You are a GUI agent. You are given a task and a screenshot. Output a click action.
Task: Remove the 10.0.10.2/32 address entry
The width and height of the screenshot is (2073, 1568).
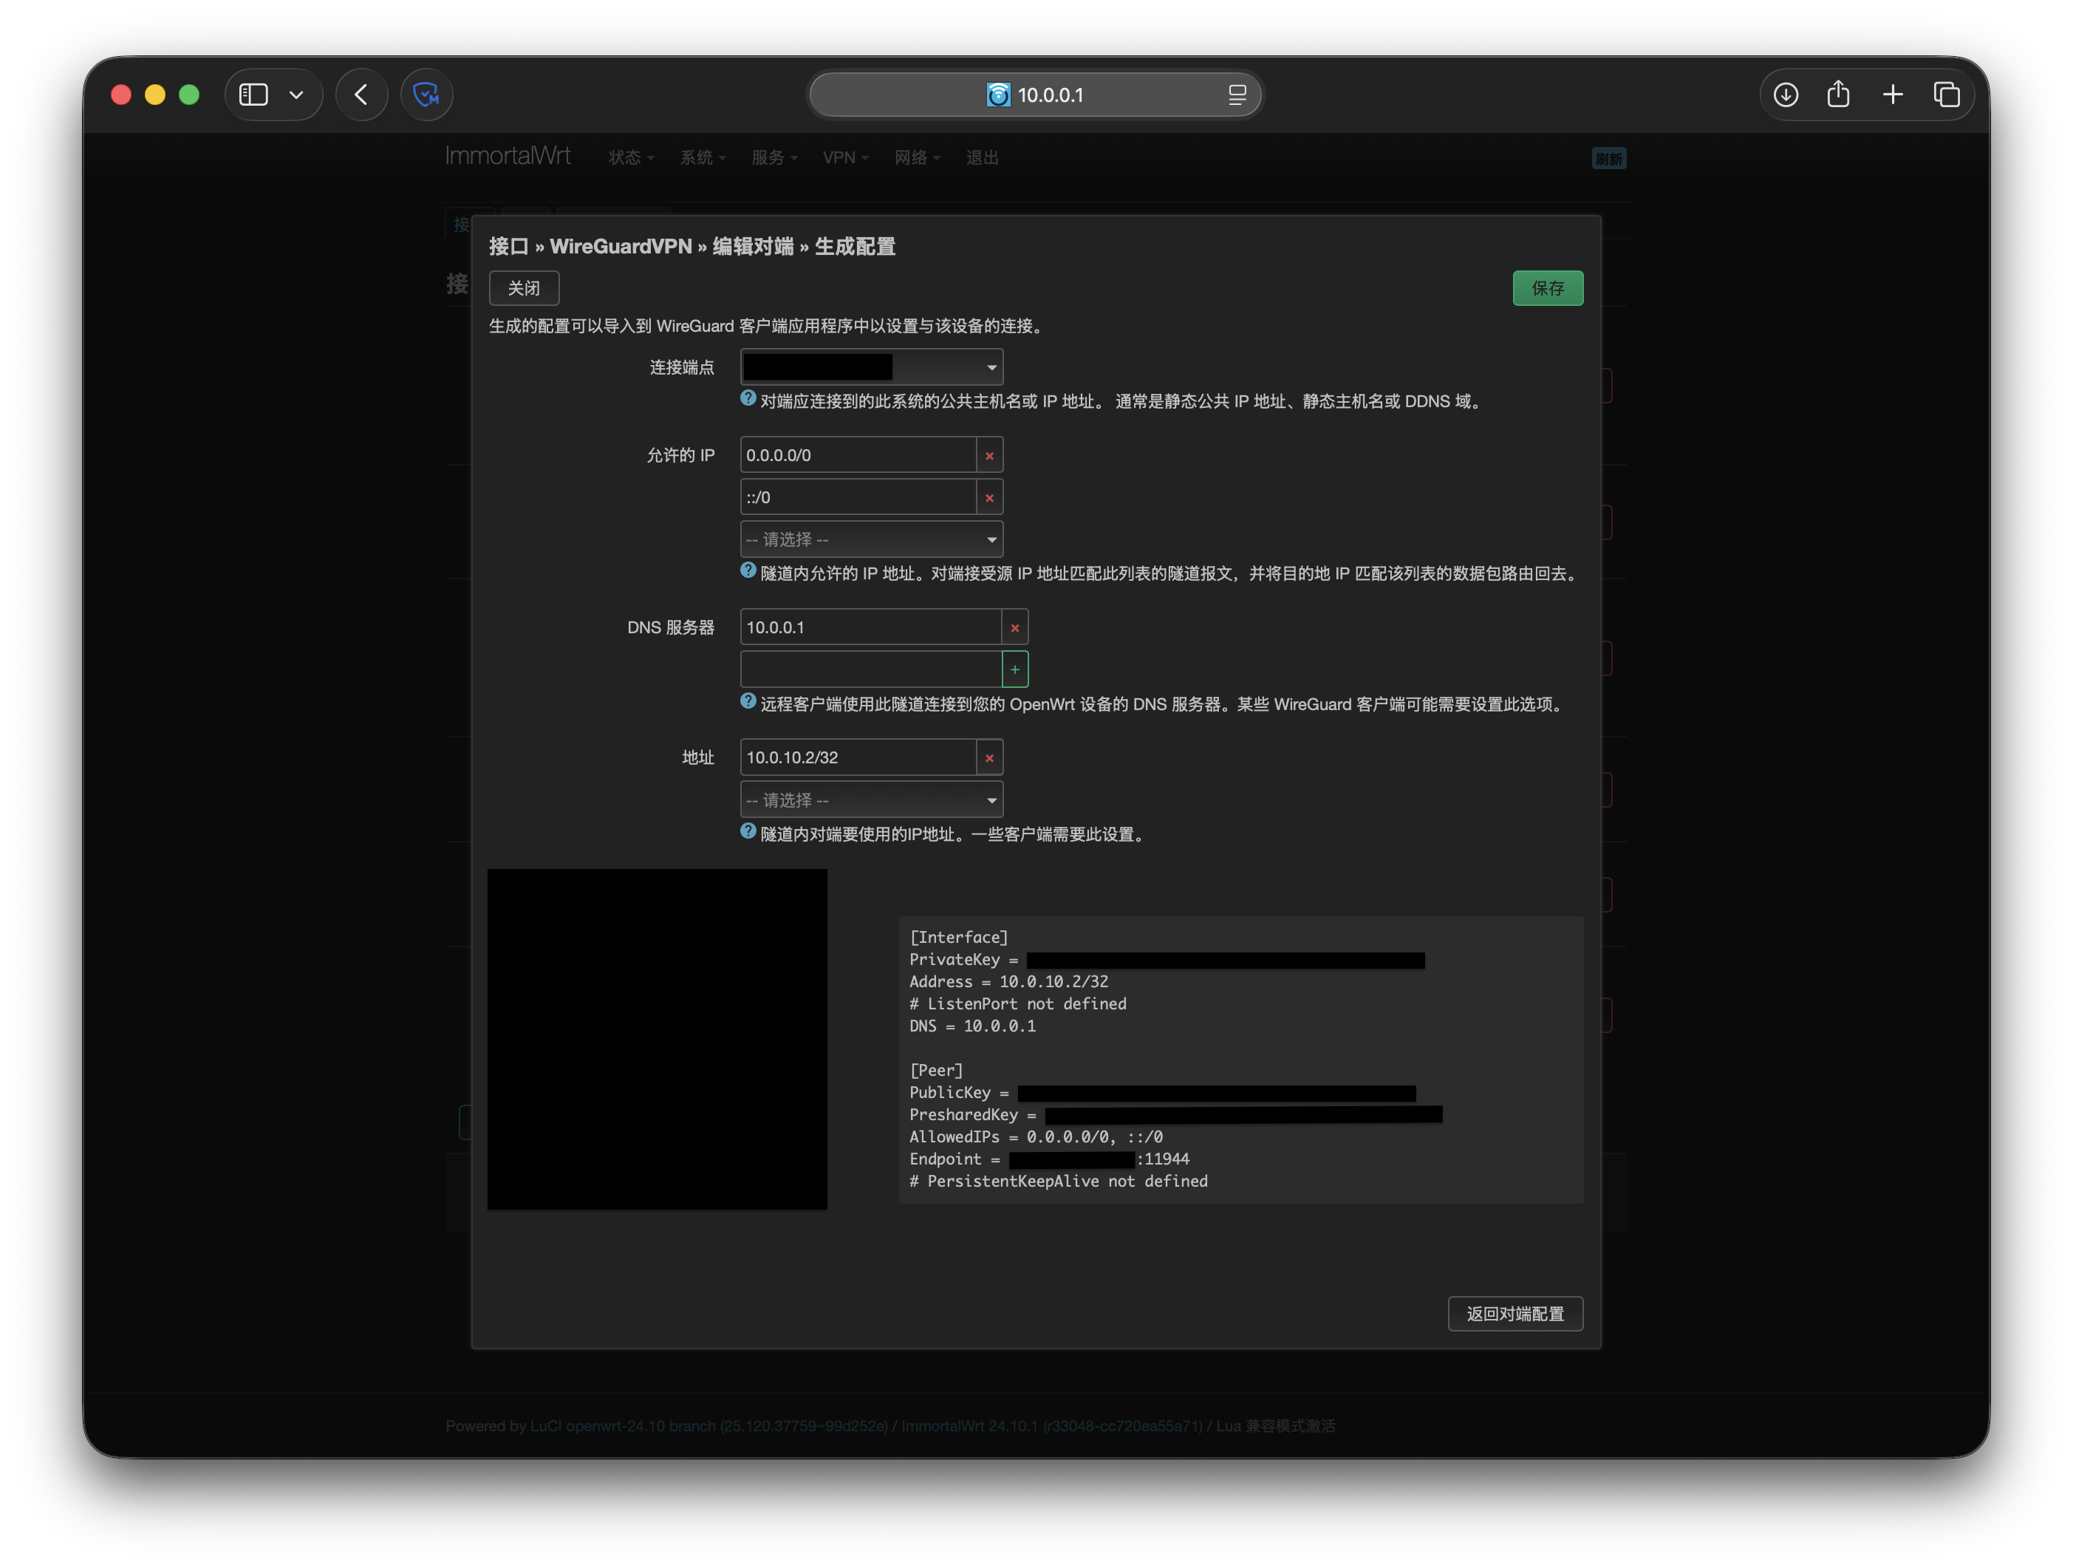[988, 757]
